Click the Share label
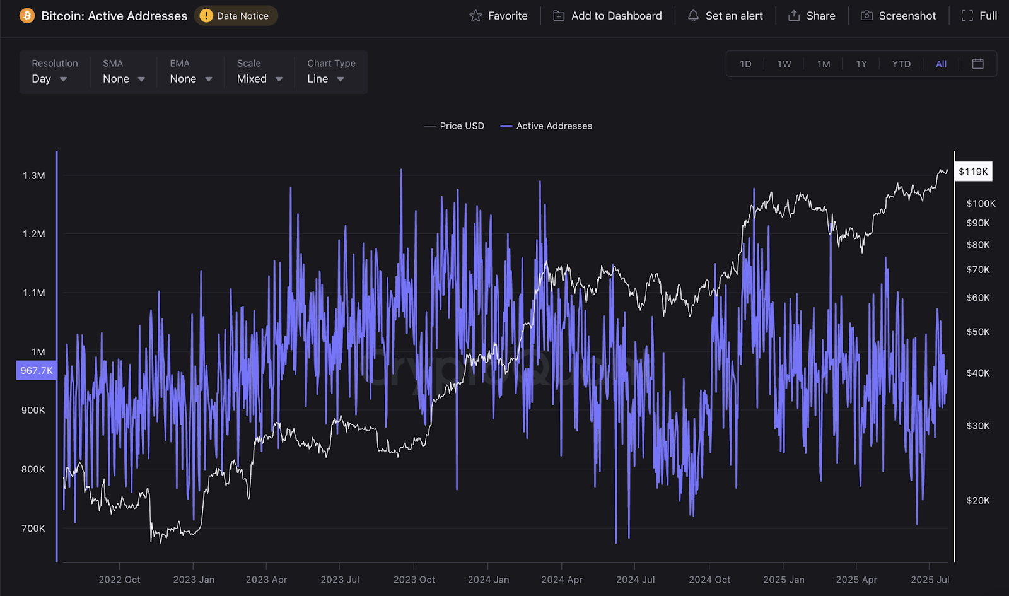 tap(821, 16)
